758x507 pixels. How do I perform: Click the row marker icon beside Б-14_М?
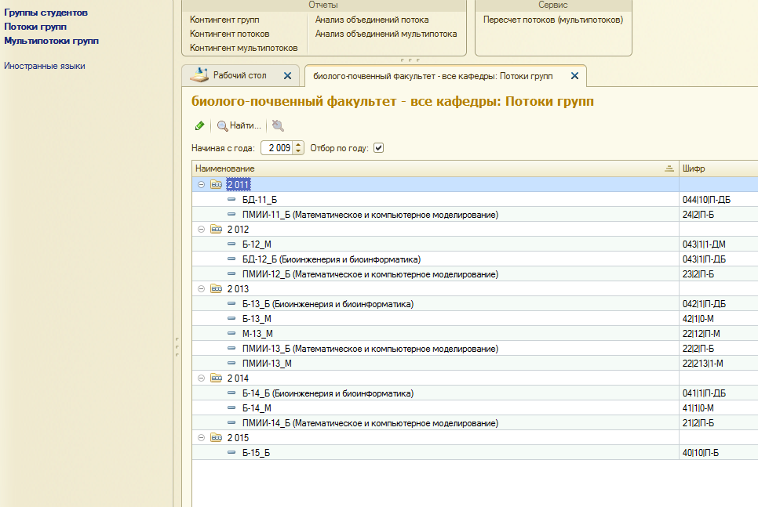pyautogui.click(x=231, y=408)
